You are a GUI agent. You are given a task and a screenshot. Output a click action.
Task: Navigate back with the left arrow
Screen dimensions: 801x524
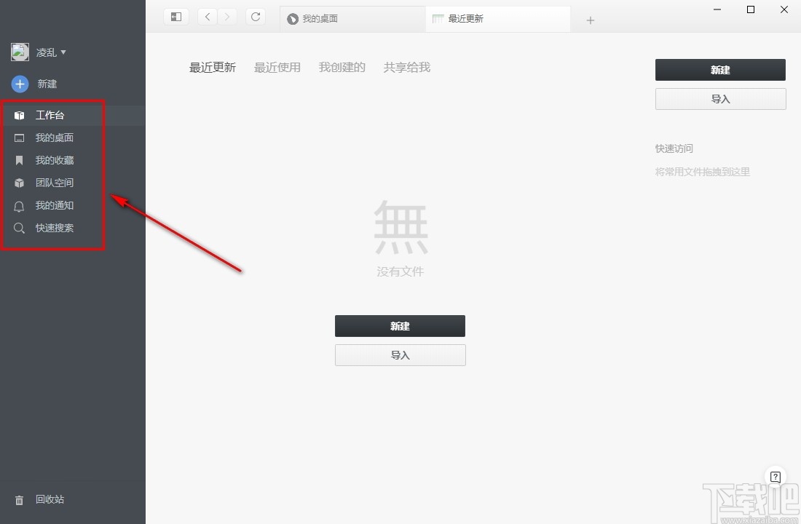pyautogui.click(x=207, y=16)
